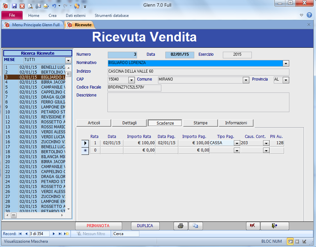Click the Nessun filtro filter indicator
Viewport: 316px width, 247px height.
point(91,234)
